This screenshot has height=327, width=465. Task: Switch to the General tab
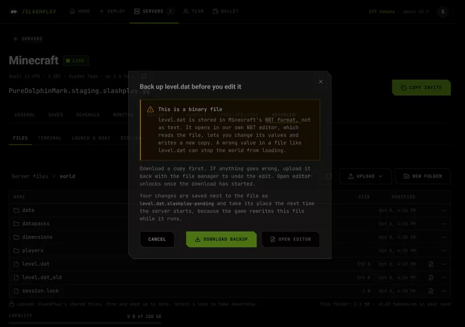click(x=24, y=114)
